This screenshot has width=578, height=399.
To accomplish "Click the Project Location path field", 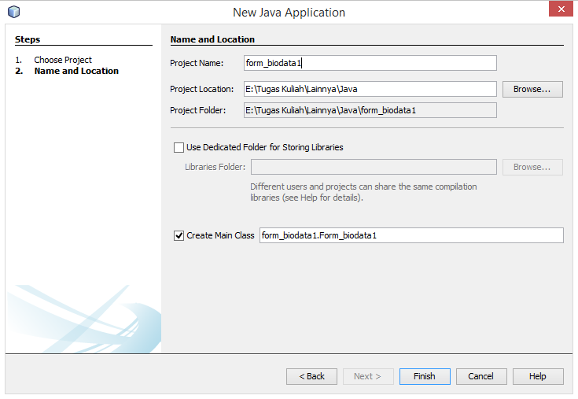I will tap(370, 89).
